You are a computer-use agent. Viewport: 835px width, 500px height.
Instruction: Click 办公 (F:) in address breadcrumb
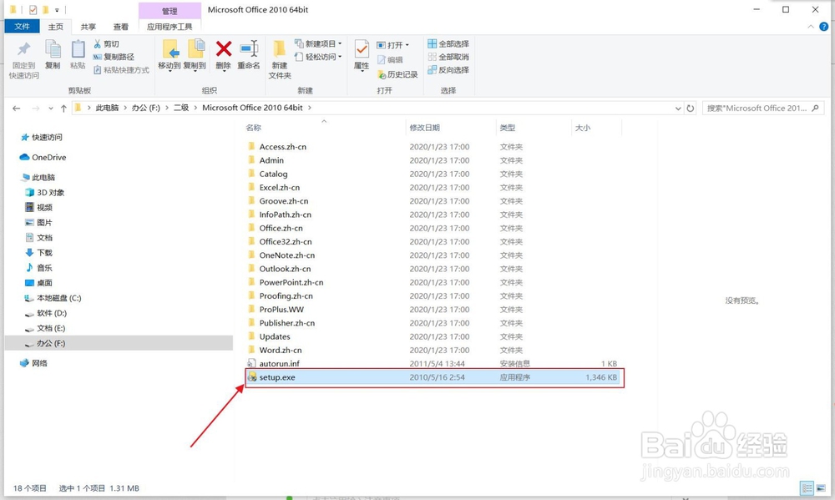tap(146, 108)
